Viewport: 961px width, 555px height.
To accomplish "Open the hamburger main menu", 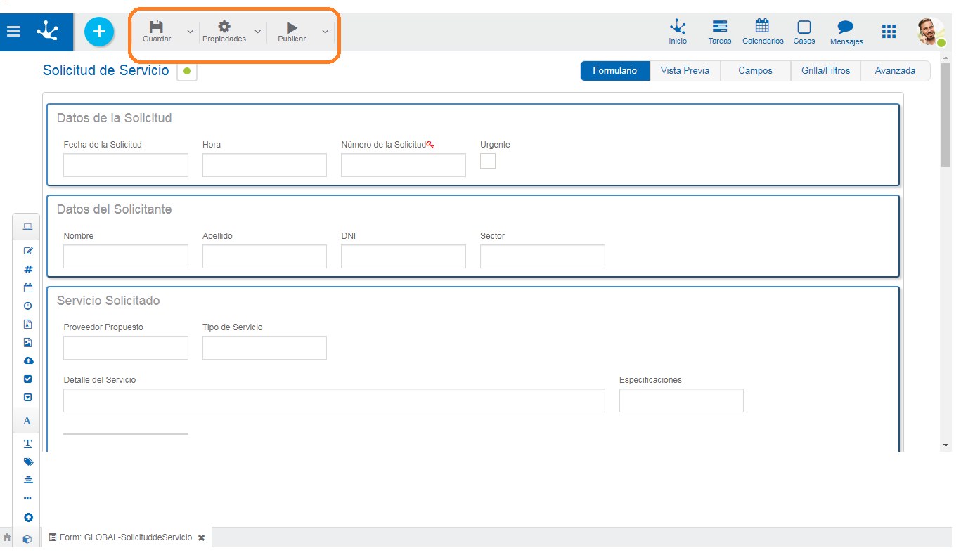I will [x=13, y=32].
